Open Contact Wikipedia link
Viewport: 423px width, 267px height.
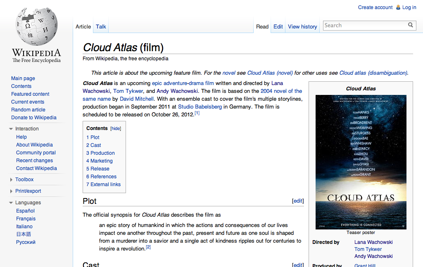click(x=36, y=168)
